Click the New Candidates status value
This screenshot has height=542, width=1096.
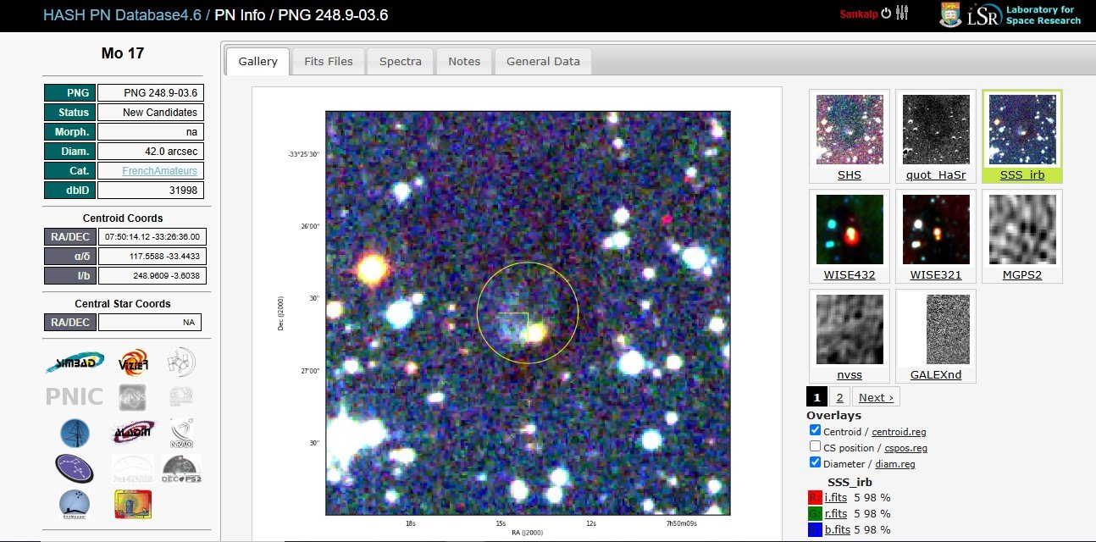151,112
